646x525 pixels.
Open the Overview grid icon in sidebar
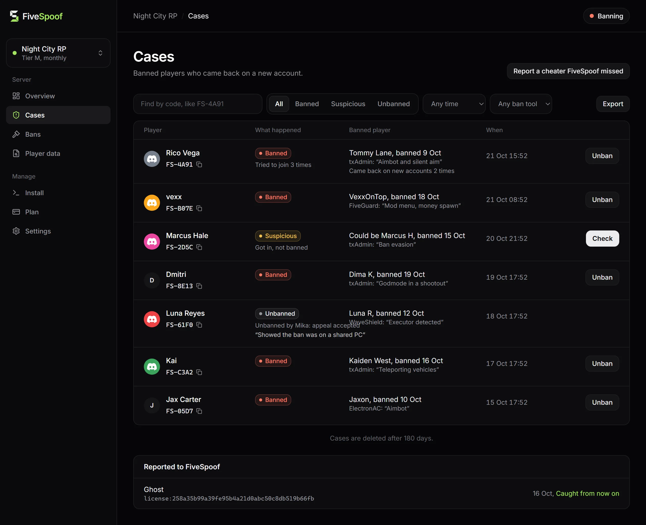click(x=16, y=96)
